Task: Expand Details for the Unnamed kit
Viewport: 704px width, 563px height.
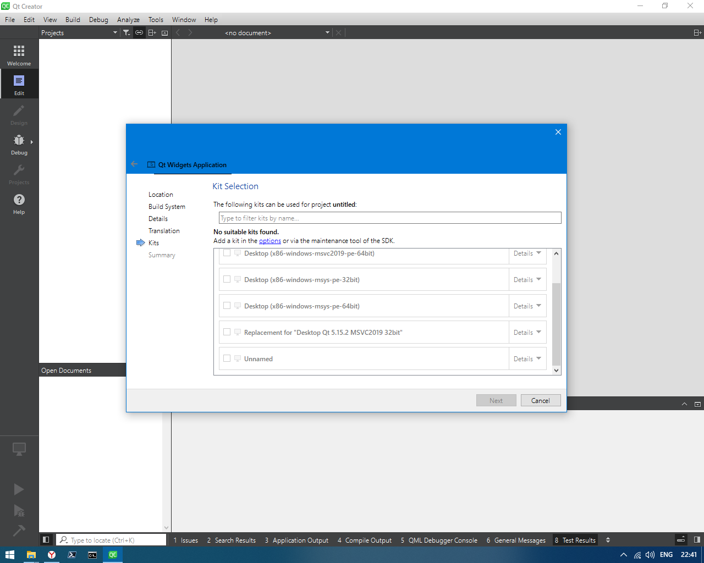Action: tap(527, 359)
